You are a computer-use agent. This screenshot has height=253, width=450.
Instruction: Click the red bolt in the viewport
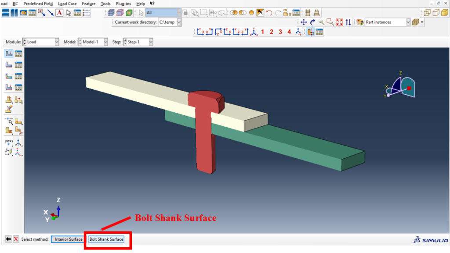click(204, 140)
